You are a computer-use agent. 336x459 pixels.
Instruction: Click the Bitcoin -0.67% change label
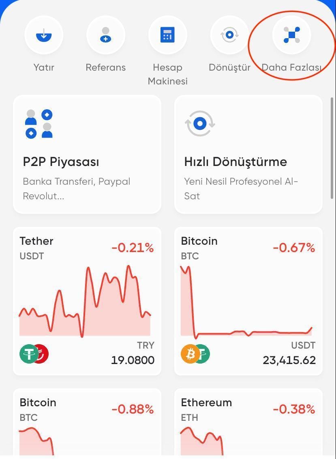coord(294,248)
